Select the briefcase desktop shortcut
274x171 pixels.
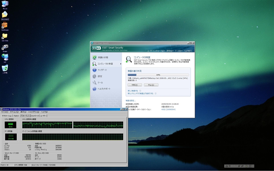coord(5,25)
